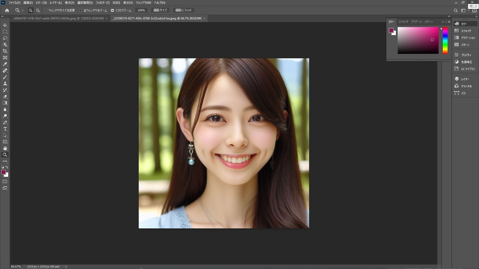Enable the 全ウィンドウをズーム checkbox
The image size is (479, 269).
(81, 10)
